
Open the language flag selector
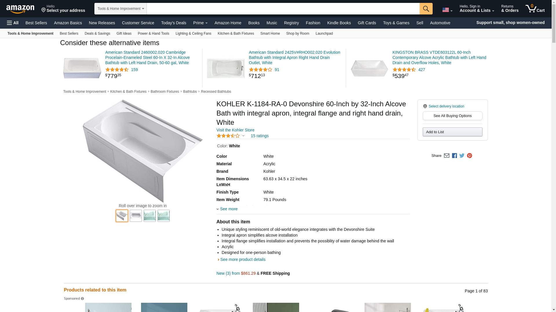447,10
